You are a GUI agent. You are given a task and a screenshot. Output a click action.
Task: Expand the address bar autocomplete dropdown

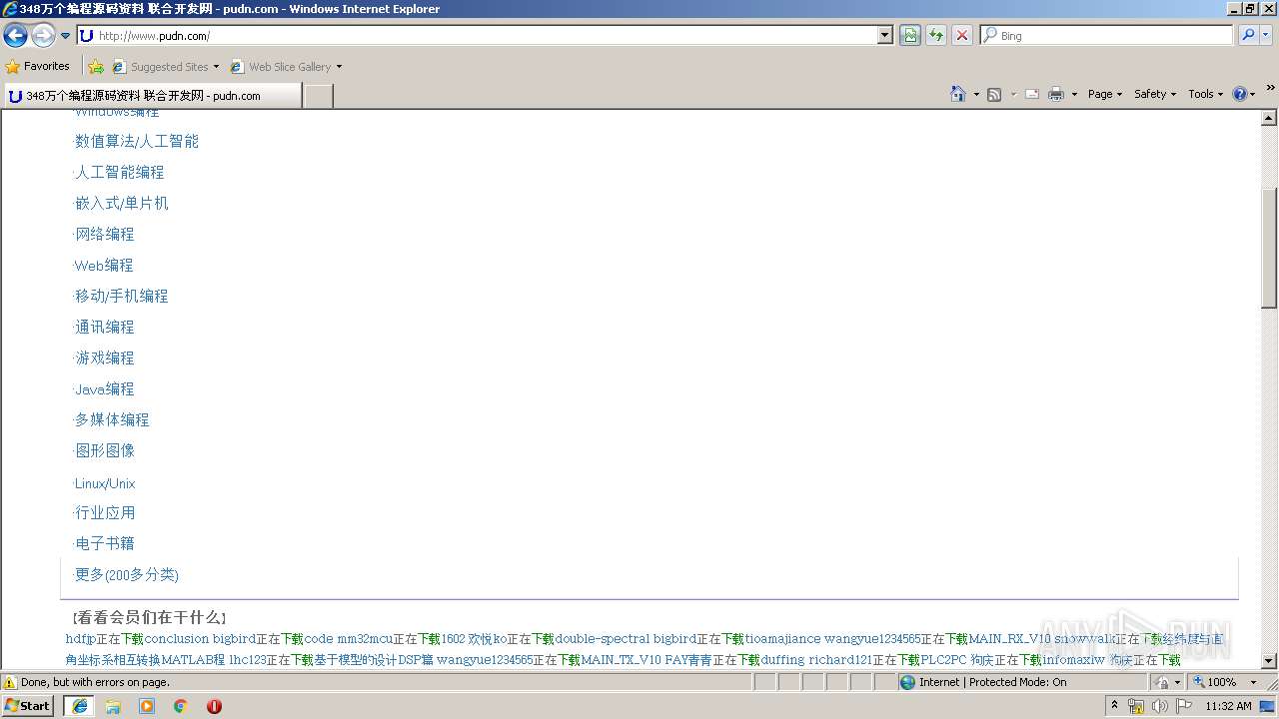point(885,36)
